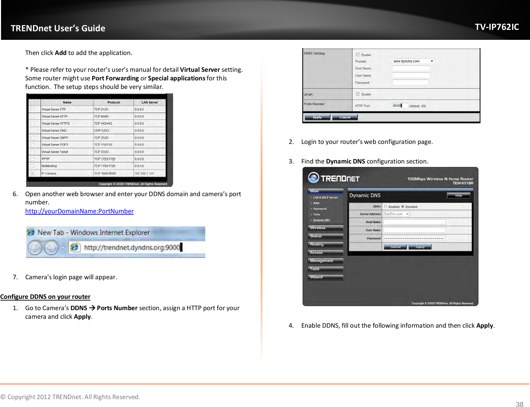
Task: Click the 'Name' column header in table
Action: [67, 102]
